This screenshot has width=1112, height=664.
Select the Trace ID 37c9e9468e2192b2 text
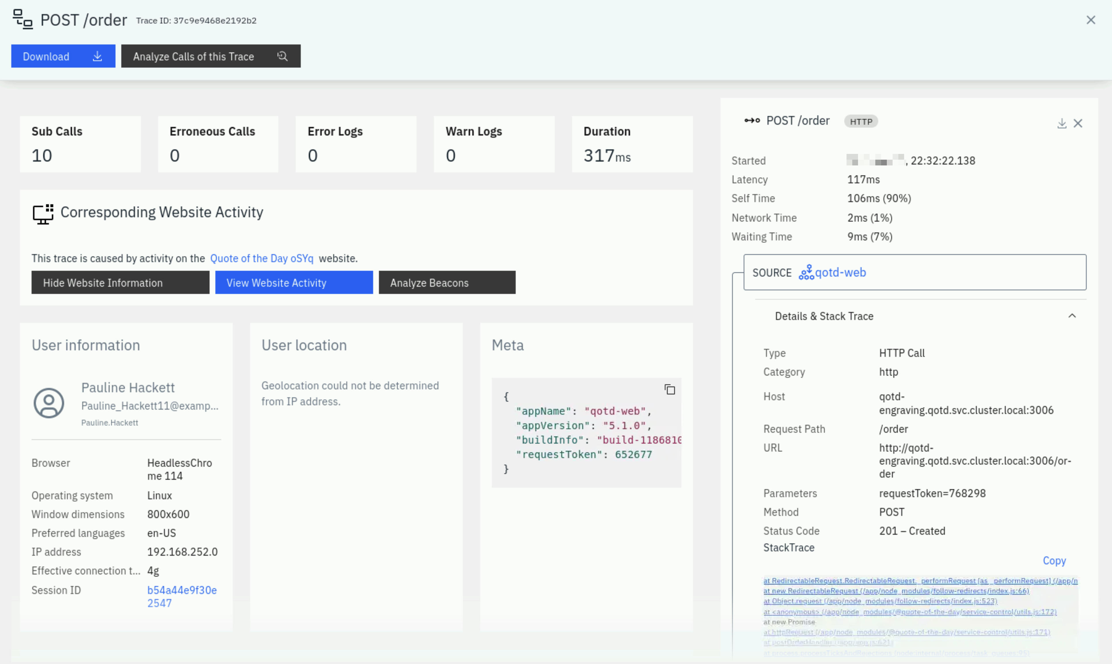click(196, 21)
